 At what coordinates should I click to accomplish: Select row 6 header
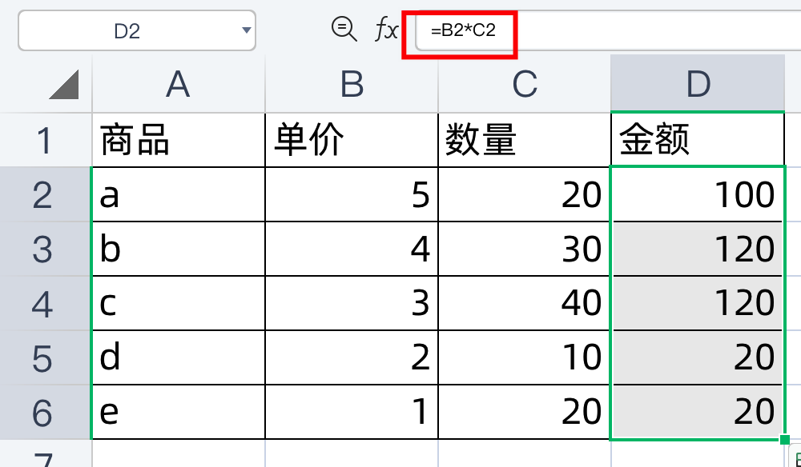(45, 413)
